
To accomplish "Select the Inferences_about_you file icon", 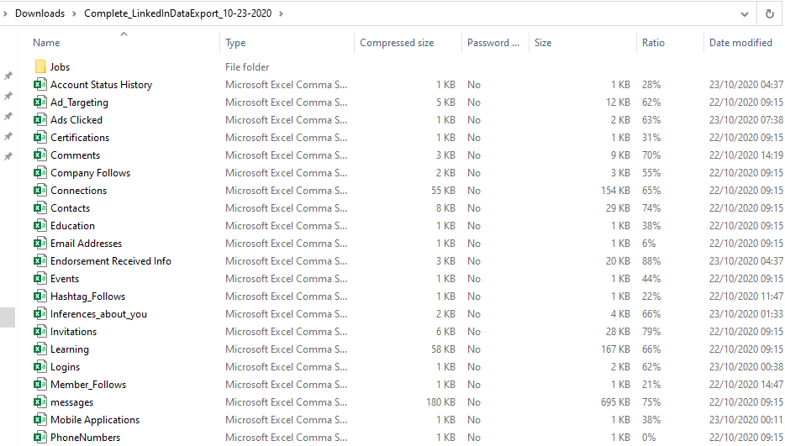I will pos(40,313).
